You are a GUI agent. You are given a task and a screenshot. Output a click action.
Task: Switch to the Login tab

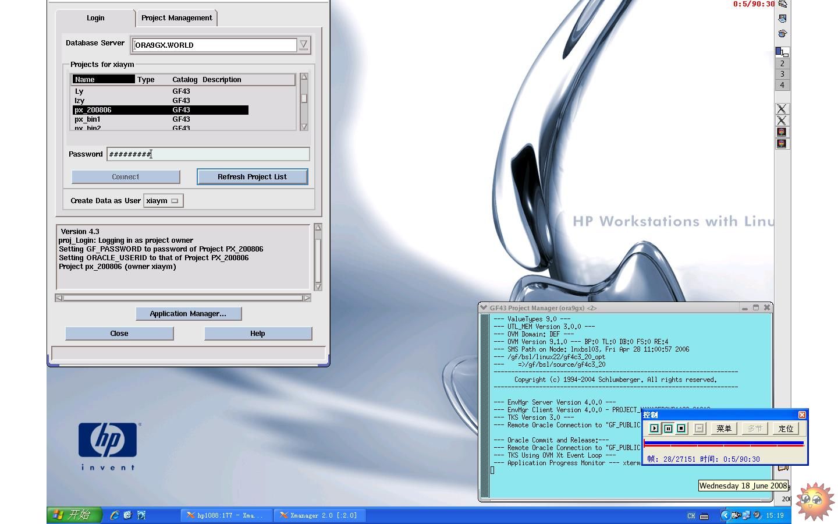[x=95, y=18]
